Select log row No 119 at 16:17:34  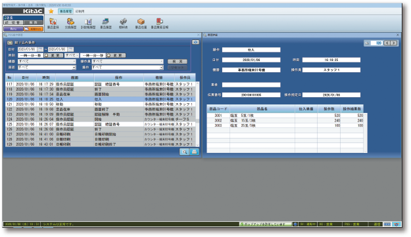(101, 94)
